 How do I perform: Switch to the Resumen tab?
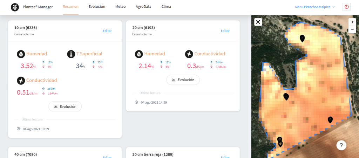70,7
